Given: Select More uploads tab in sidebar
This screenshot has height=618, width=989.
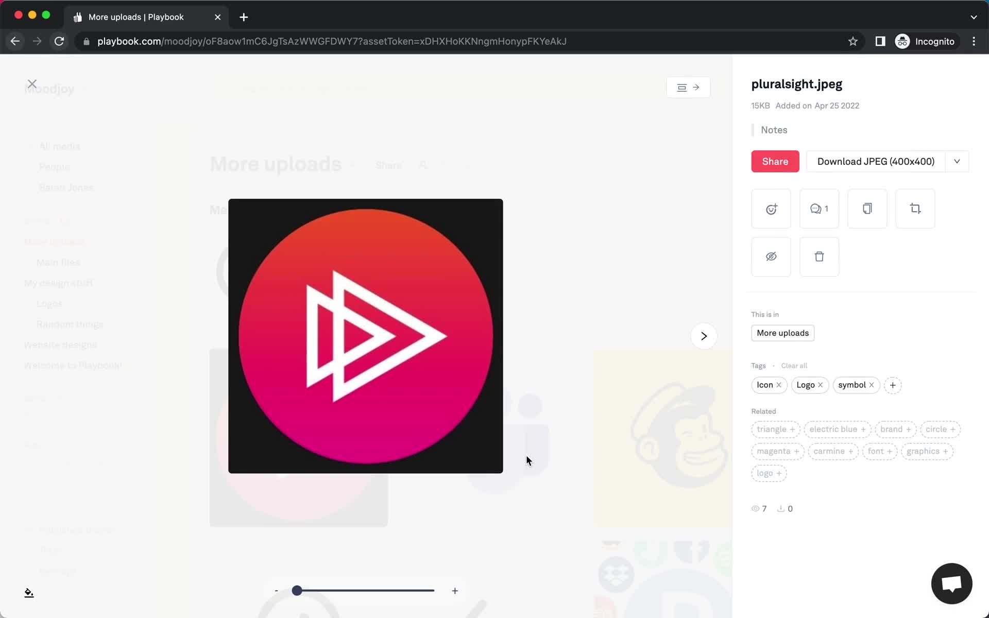Looking at the screenshot, I should (54, 242).
